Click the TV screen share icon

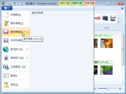click(105, 18)
